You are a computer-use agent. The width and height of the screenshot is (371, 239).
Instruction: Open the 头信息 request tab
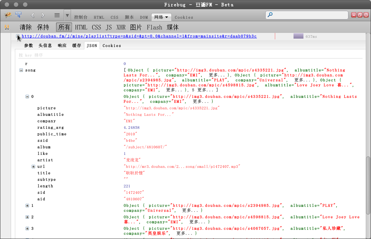[45, 46]
